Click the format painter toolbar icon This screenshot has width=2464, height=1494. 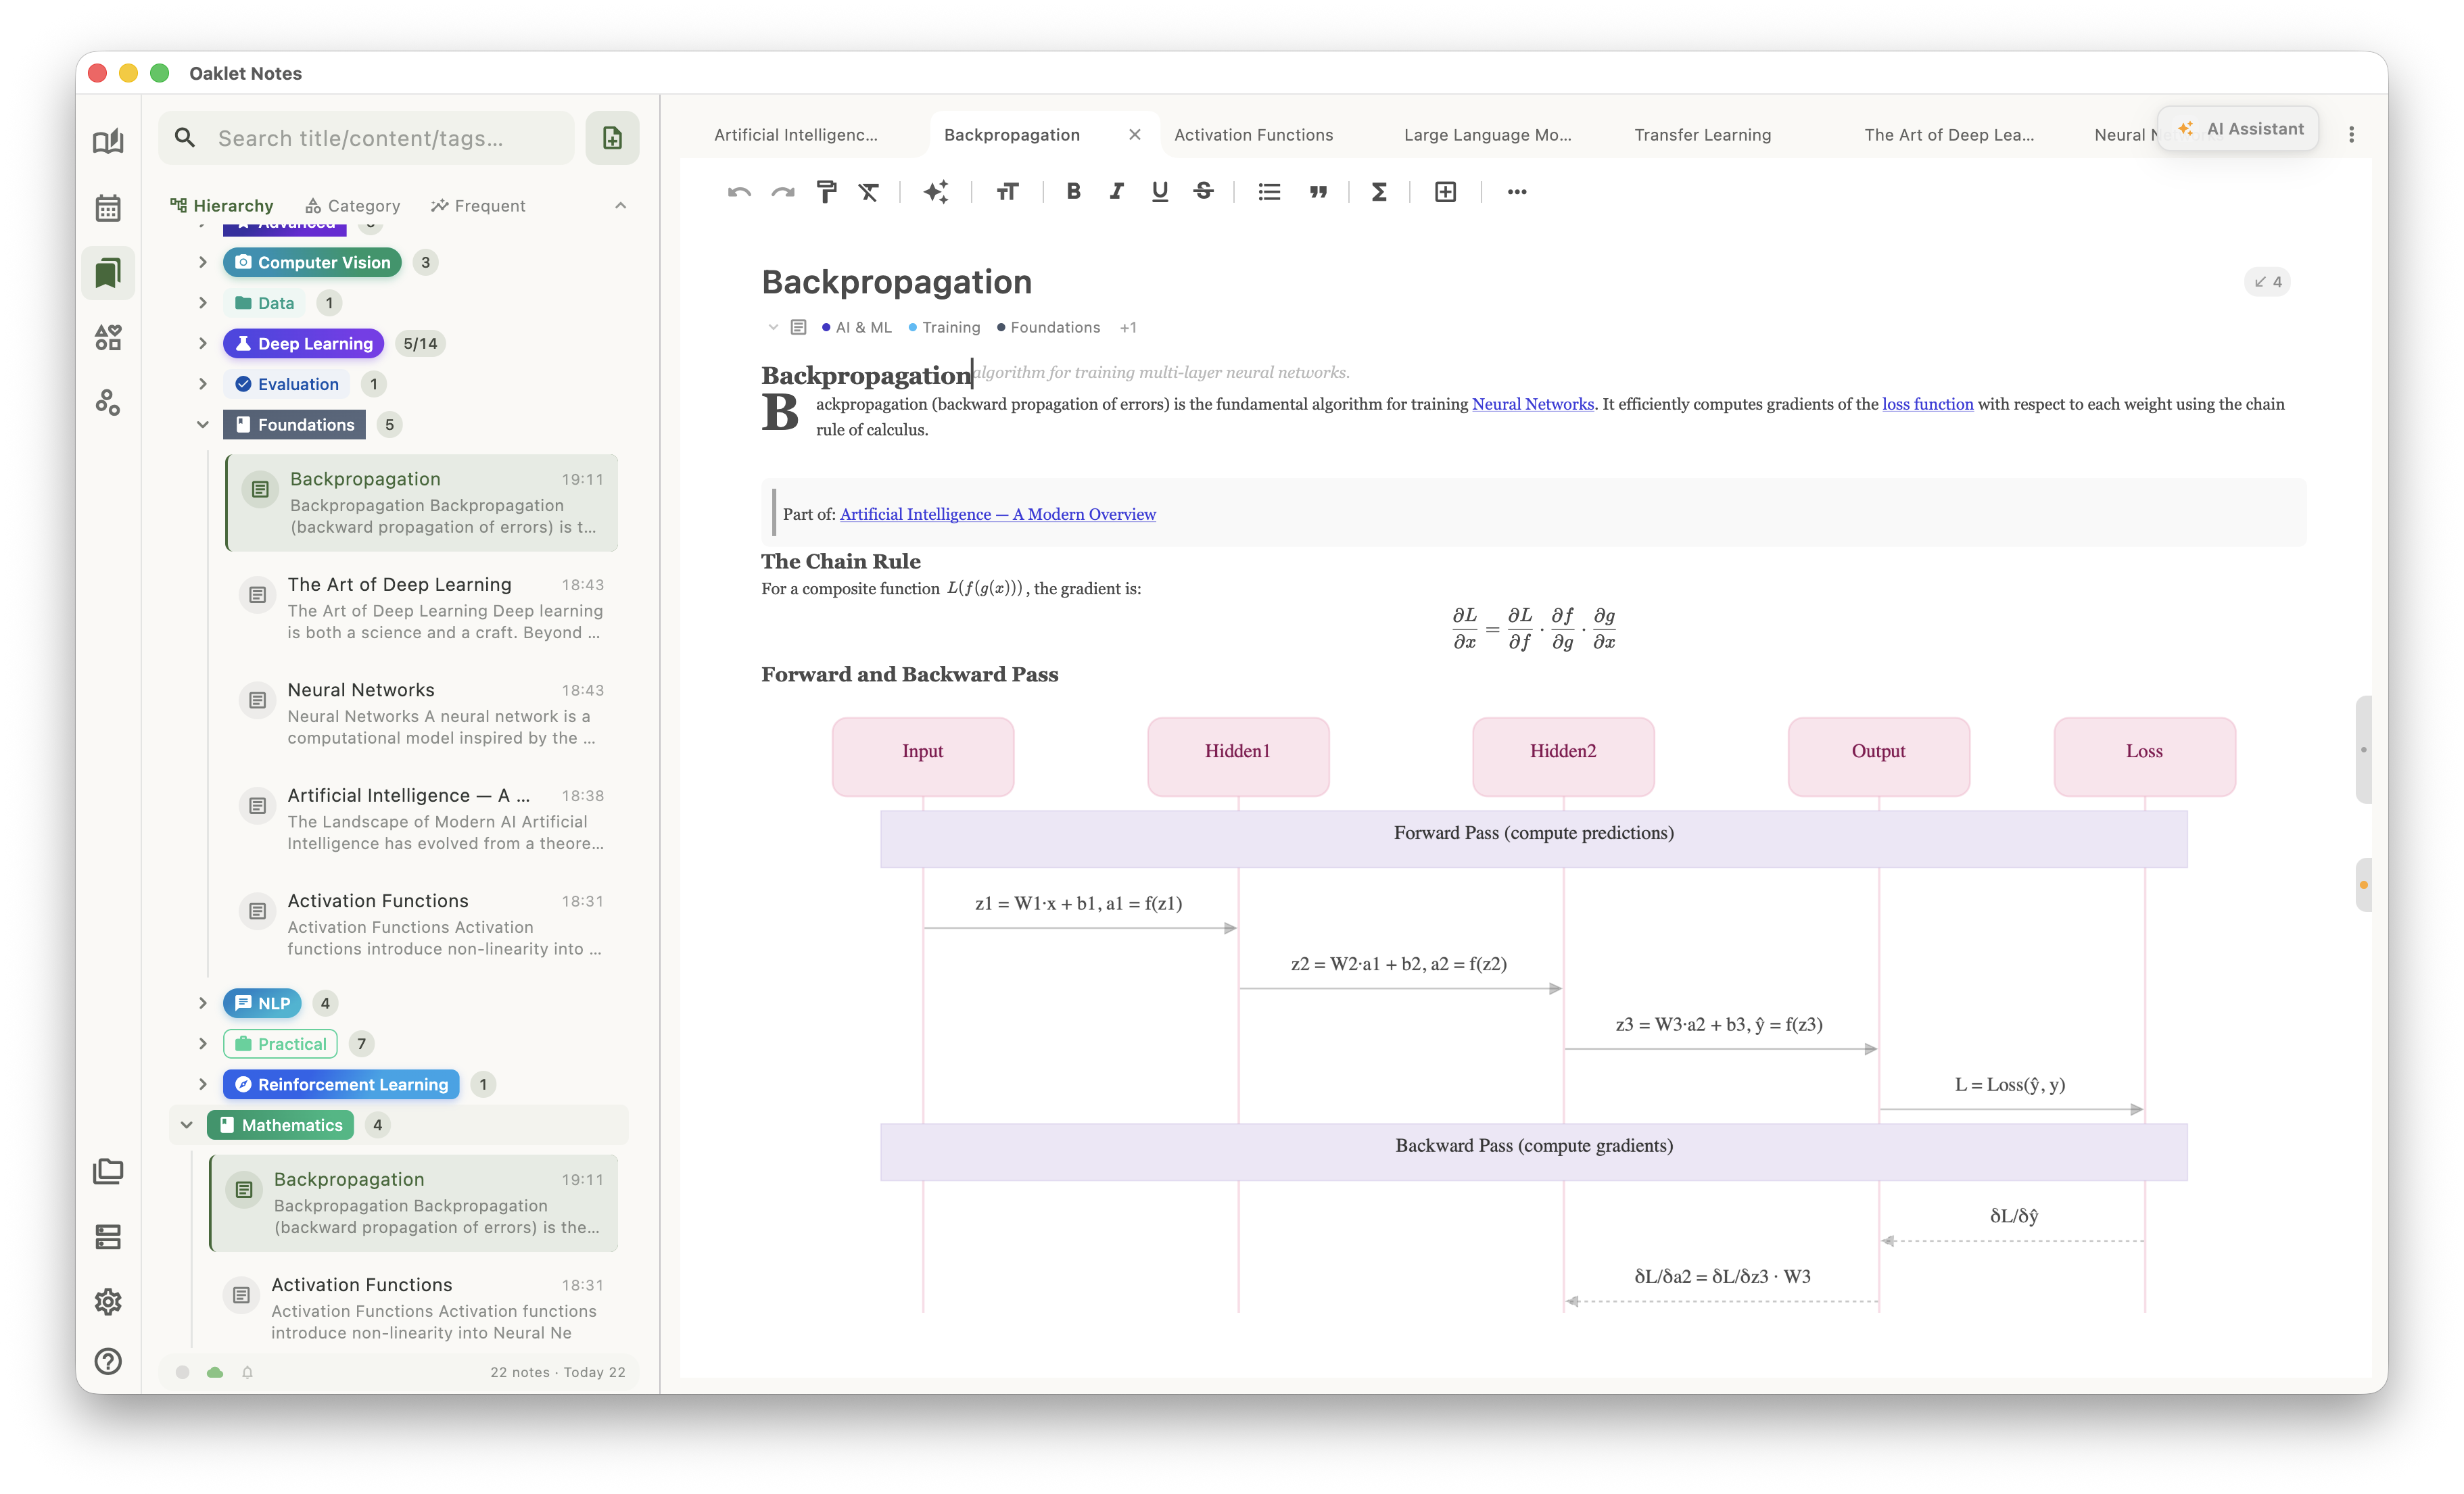click(x=826, y=192)
